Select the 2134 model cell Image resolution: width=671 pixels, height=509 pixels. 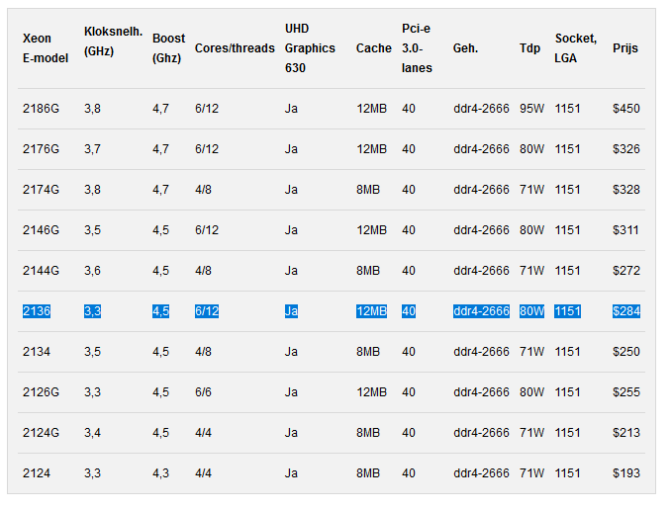point(36,352)
